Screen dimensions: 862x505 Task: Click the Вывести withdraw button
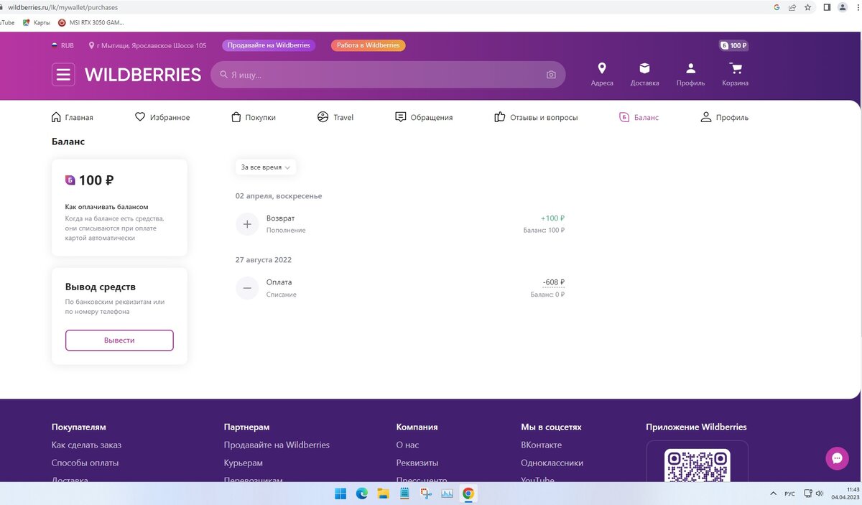[x=119, y=340]
